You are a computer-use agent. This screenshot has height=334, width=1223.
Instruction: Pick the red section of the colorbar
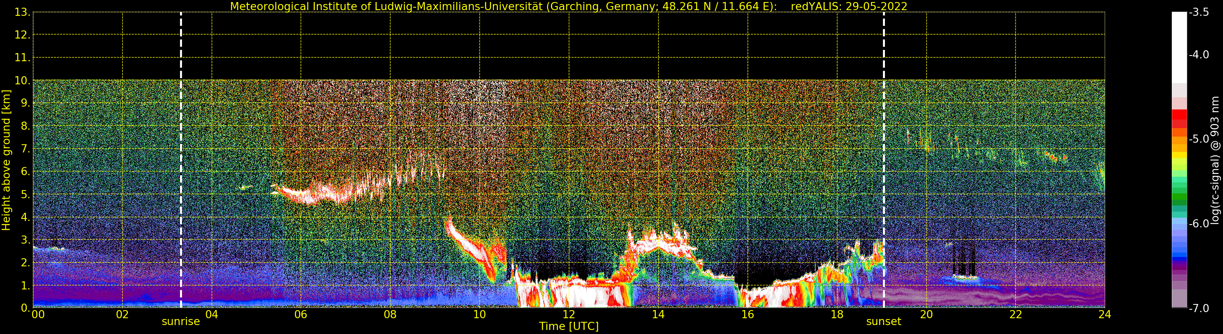[x=1179, y=118]
